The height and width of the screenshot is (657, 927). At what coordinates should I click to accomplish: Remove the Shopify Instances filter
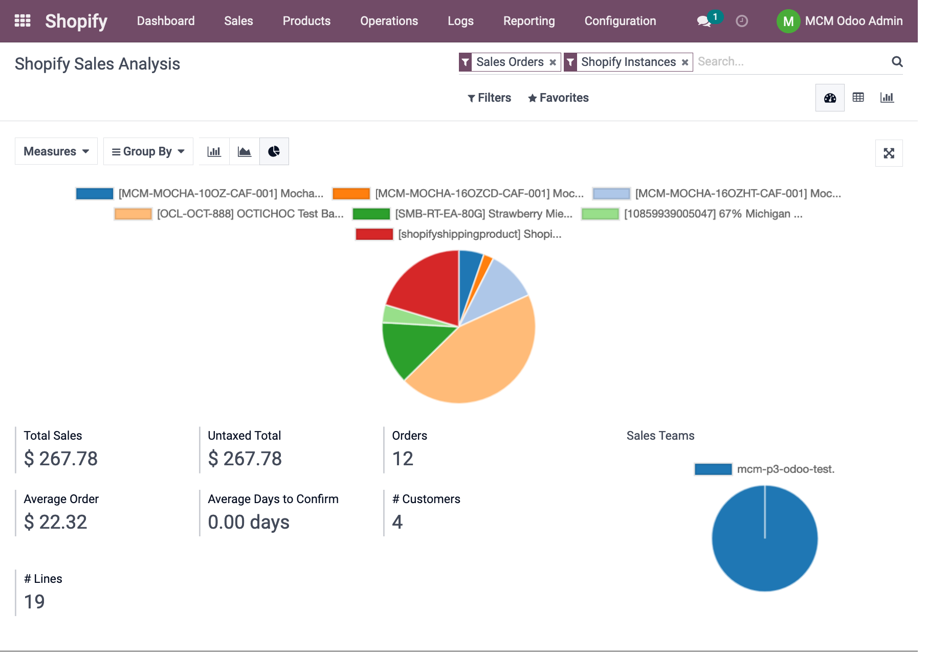click(x=685, y=62)
